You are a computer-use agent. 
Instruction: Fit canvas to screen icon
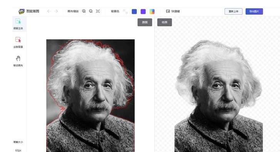click(x=98, y=11)
